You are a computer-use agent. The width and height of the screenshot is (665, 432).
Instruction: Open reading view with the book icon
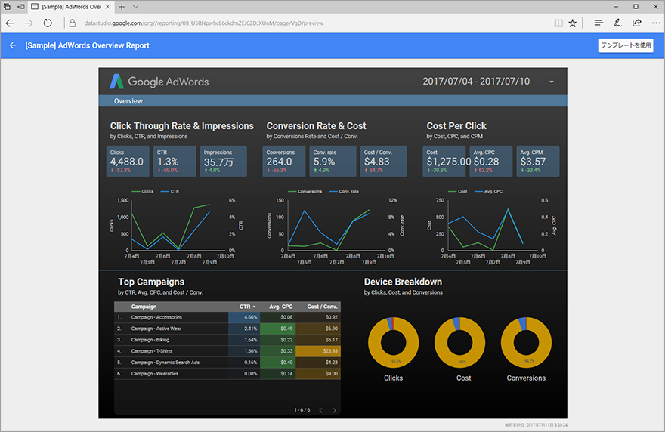pos(558,23)
